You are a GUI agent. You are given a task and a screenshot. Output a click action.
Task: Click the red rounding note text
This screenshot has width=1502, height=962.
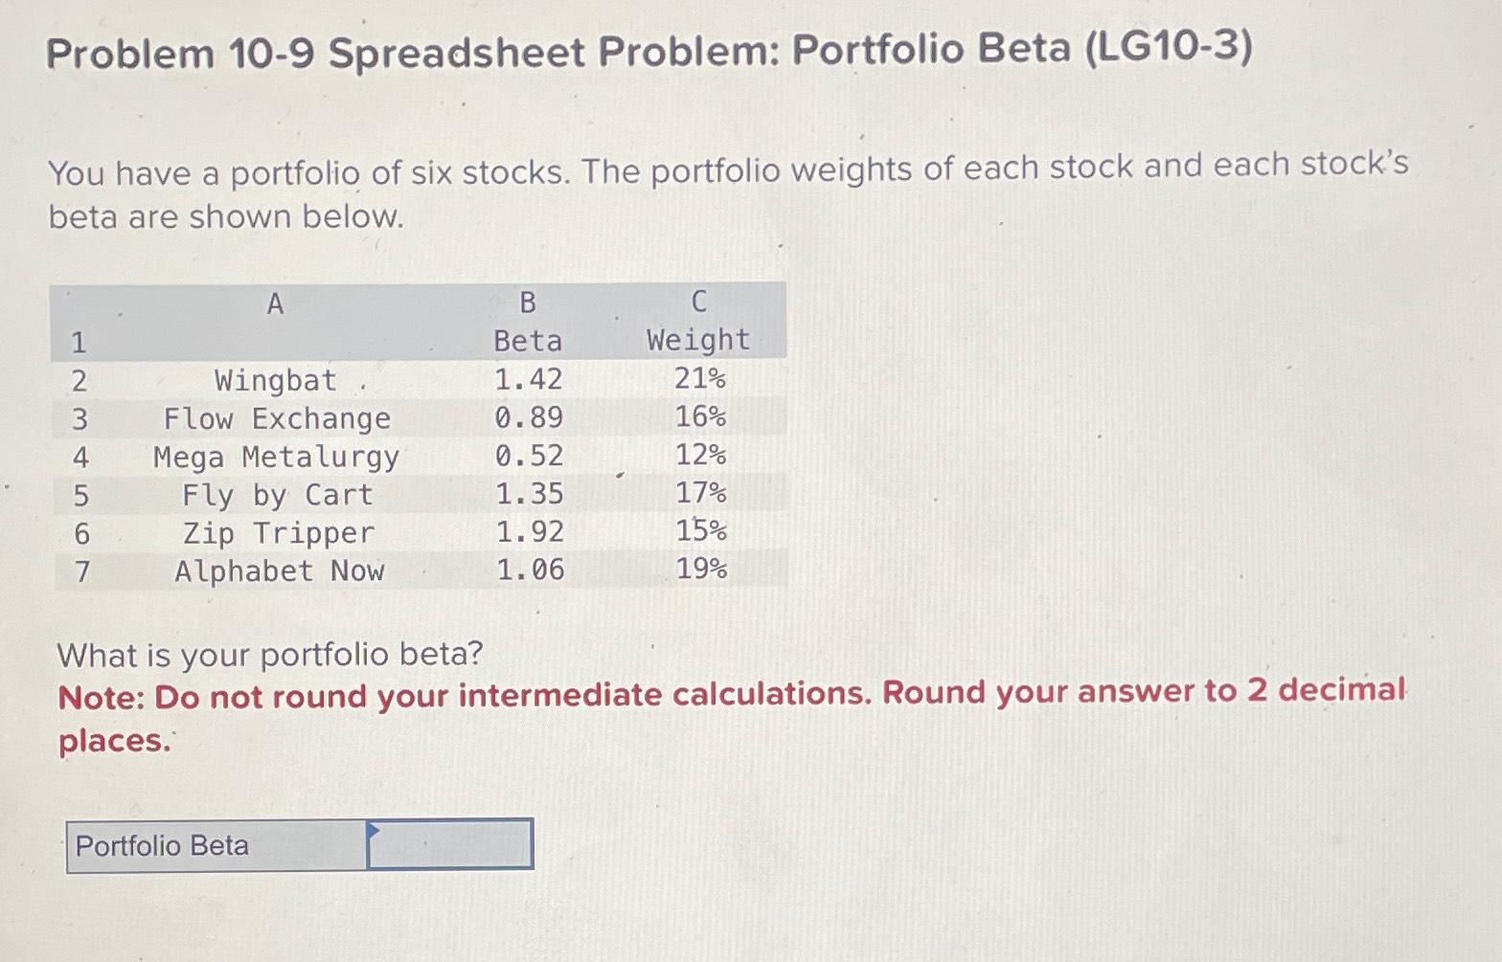click(732, 715)
